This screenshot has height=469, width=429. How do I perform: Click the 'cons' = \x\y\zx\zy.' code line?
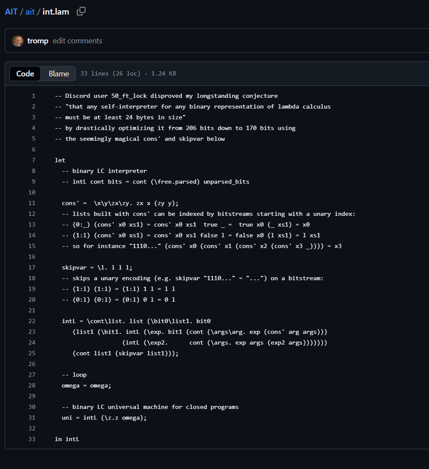120,203
